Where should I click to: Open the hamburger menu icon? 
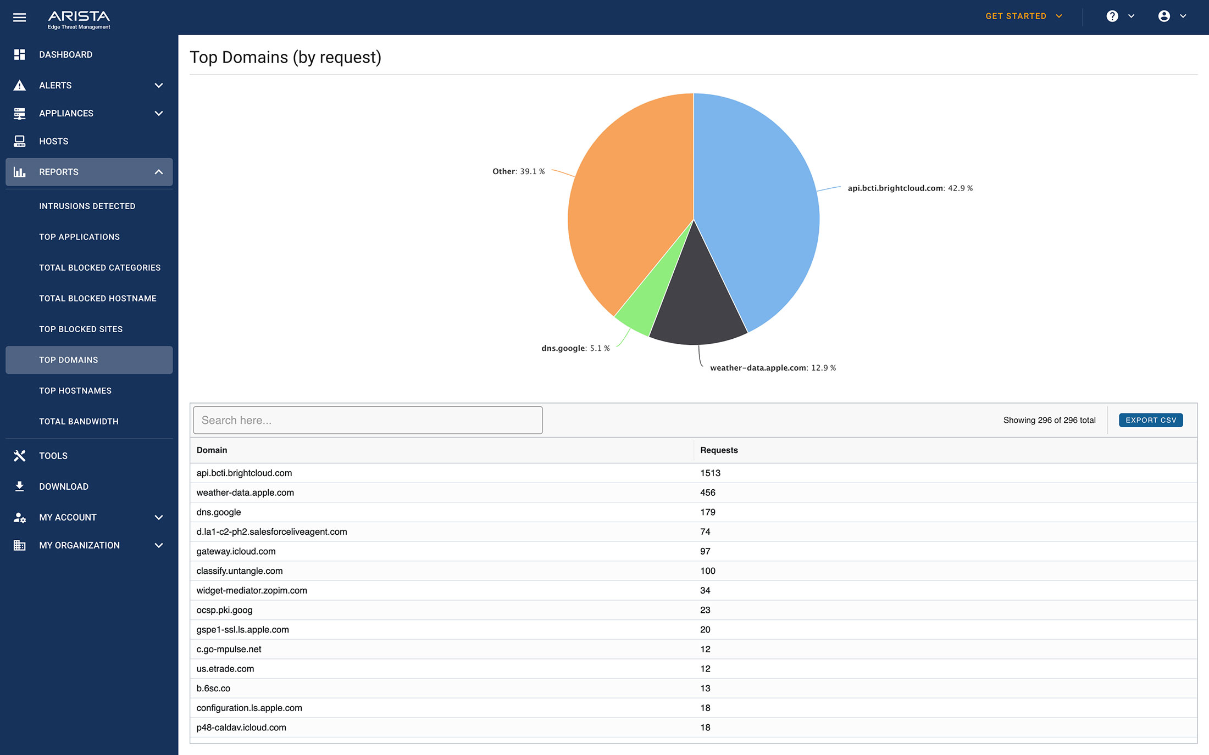(x=19, y=18)
